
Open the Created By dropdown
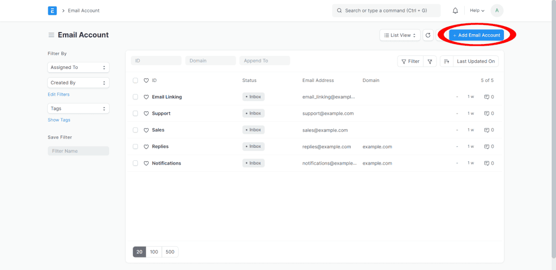78,83
